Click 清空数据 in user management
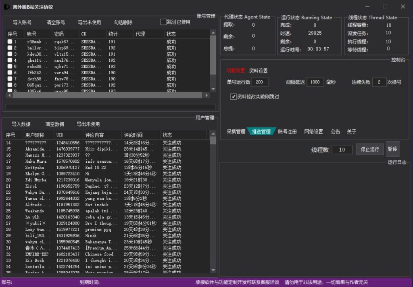This screenshot has width=413, height=287. tap(55, 124)
